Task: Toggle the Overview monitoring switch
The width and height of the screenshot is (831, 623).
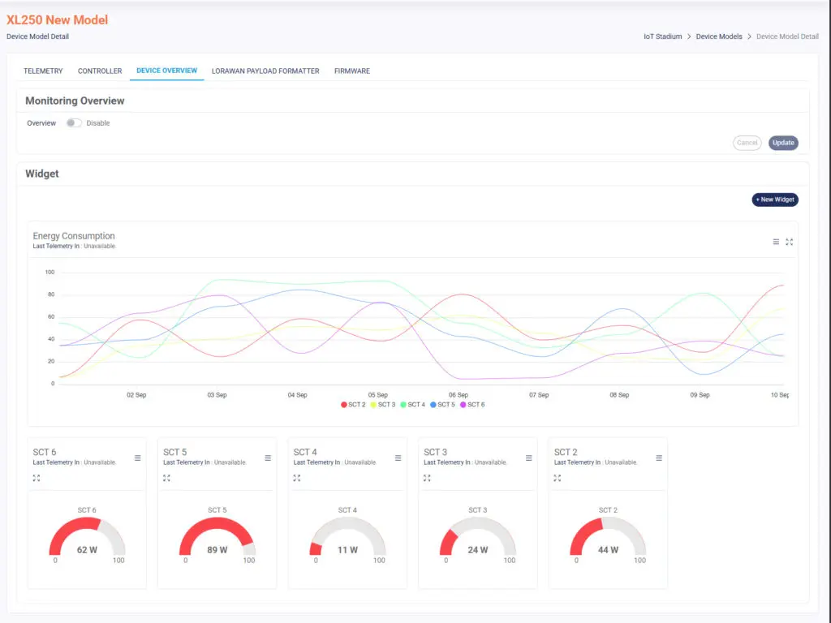Action: point(74,123)
